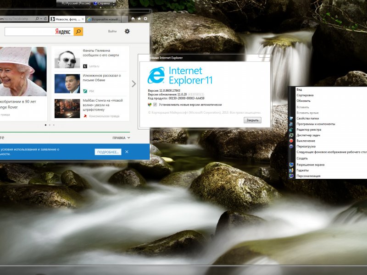Image resolution: width=367 pixels, height=275 pixels.
Task: Choose Обновить from the context menu
Action: click(x=331, y=101)
